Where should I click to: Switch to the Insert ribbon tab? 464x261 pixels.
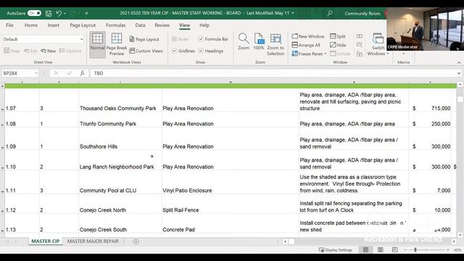(x=54, y=25)
